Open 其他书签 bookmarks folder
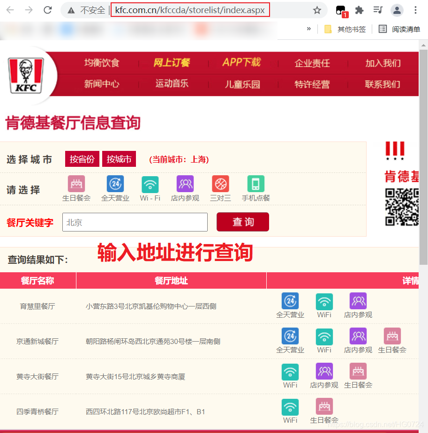The image size is (428, 433). click(345, 29)
